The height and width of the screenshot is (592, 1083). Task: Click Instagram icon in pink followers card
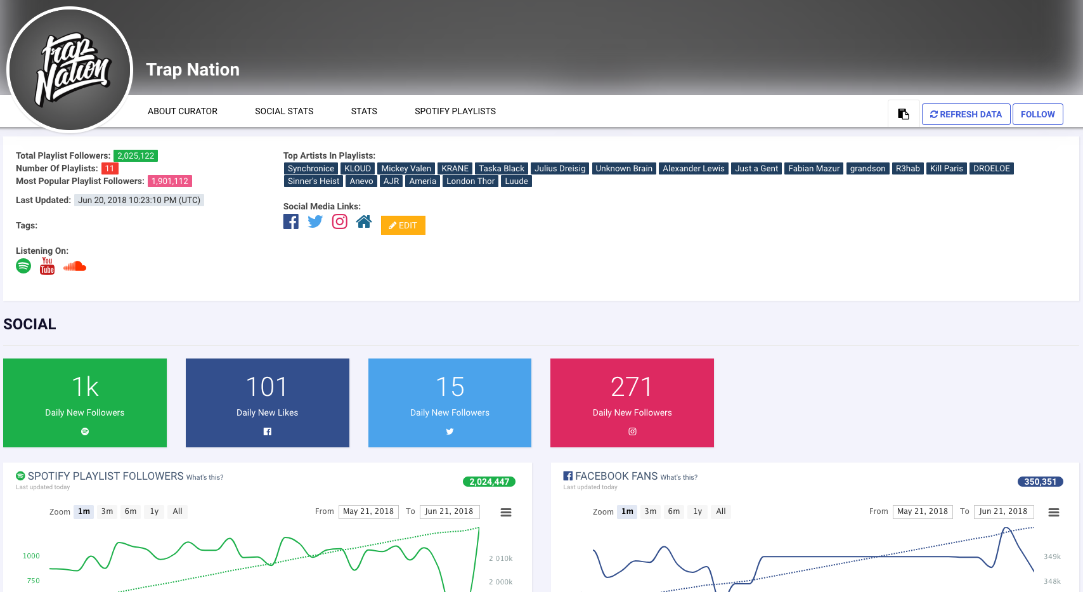(632, 431)
